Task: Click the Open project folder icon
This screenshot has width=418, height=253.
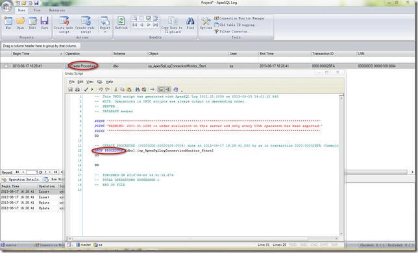Action: [20, 23]
